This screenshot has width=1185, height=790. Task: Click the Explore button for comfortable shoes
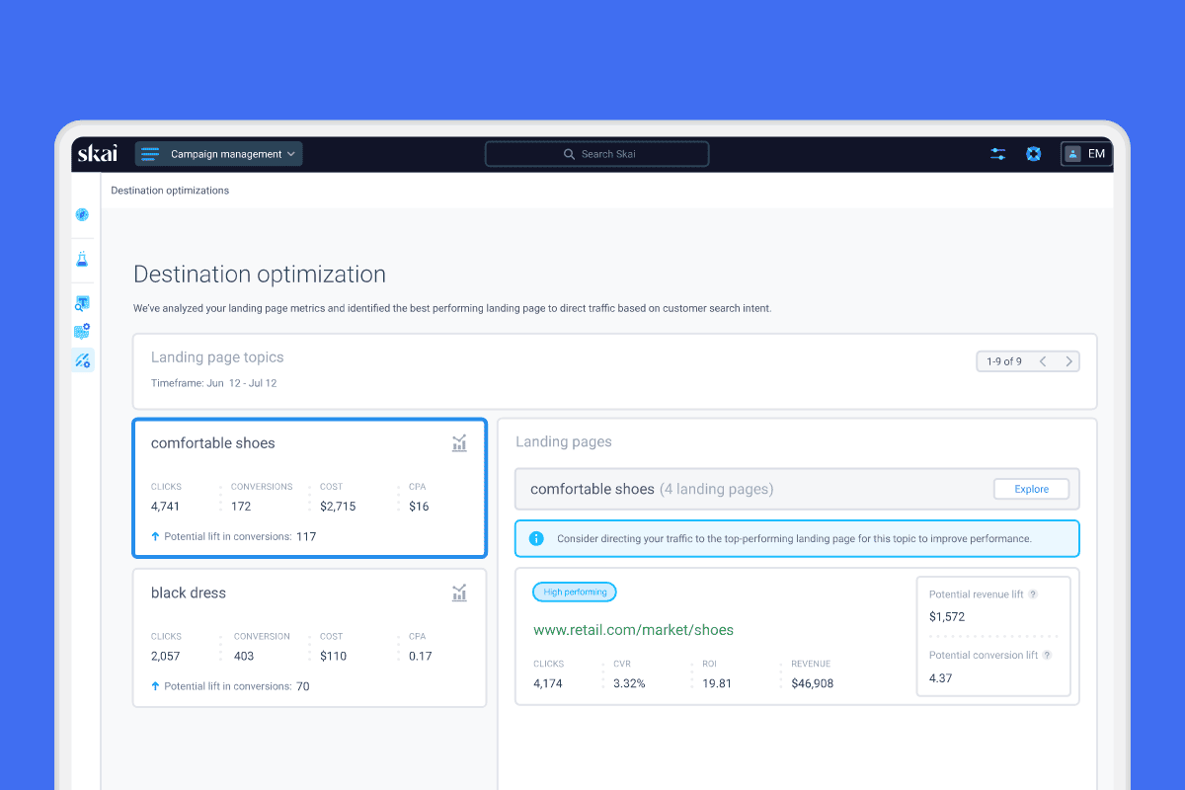point(1031,489)
